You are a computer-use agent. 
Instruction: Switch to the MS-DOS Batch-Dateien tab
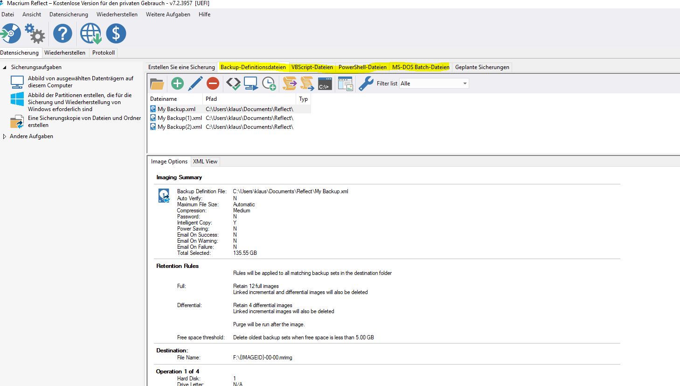pos(421,67)
